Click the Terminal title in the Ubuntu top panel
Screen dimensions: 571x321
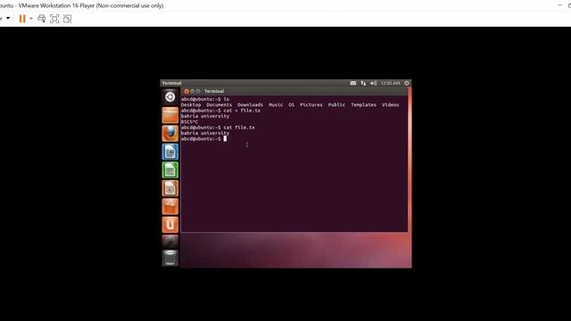(x=171, y=83)
